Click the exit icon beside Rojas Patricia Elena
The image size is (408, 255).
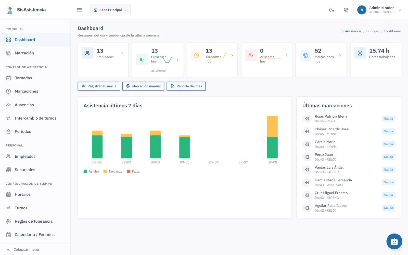(x=307, y=119)
